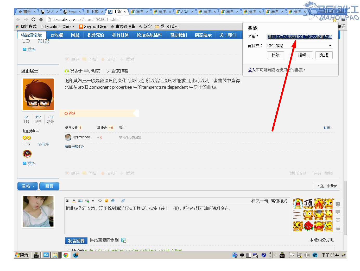Click the browser address bar URL

point(86,19)
